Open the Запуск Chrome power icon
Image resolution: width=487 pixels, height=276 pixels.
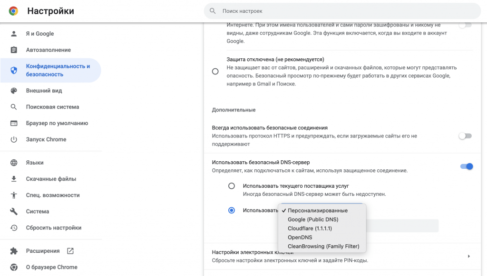click(14, 139)
